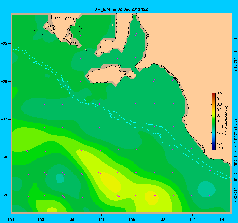Viewport: 238px width, 223px height.
Task: Click the positive '0.1' colorbar value
Action: (x=219, y=115)
